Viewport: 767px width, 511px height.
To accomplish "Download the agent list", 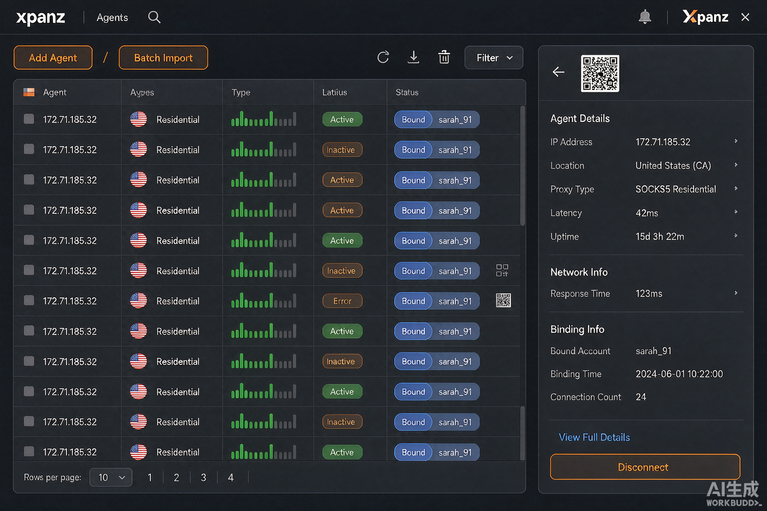I will tap(413, 57).
